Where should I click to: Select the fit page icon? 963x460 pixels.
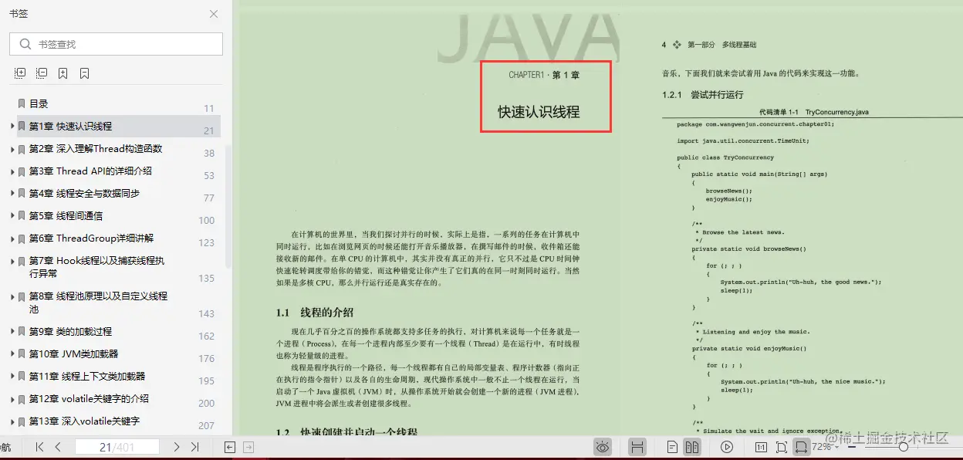click(x=782, y=446)
